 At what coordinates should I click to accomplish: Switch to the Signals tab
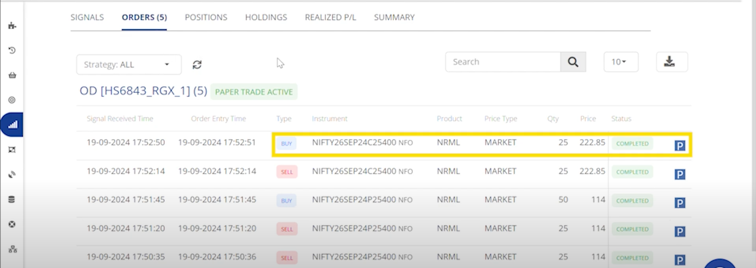(x=87, y=17)
